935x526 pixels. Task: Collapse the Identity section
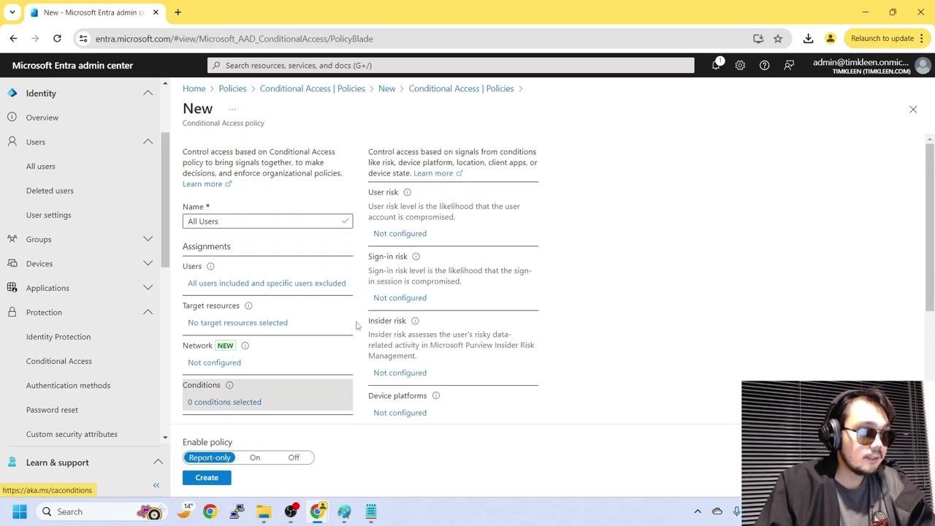[x=148, y=93]
